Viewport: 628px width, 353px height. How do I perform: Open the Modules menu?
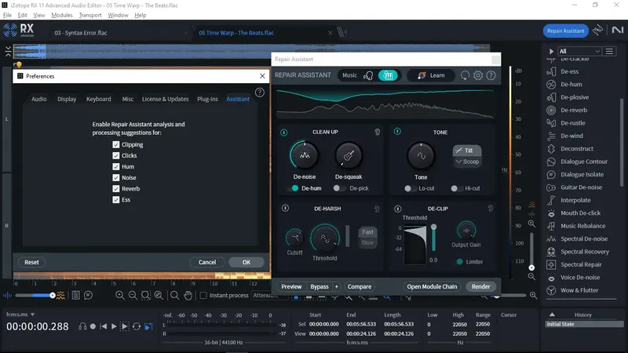(62, 15)
